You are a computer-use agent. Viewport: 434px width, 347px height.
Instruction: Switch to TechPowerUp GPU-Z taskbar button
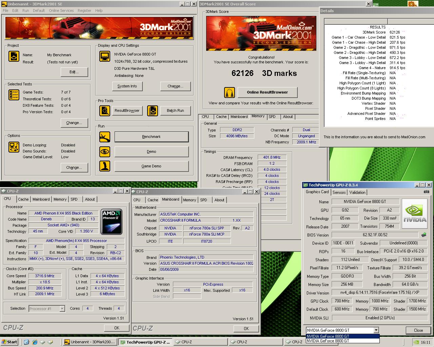pos(145,342)
